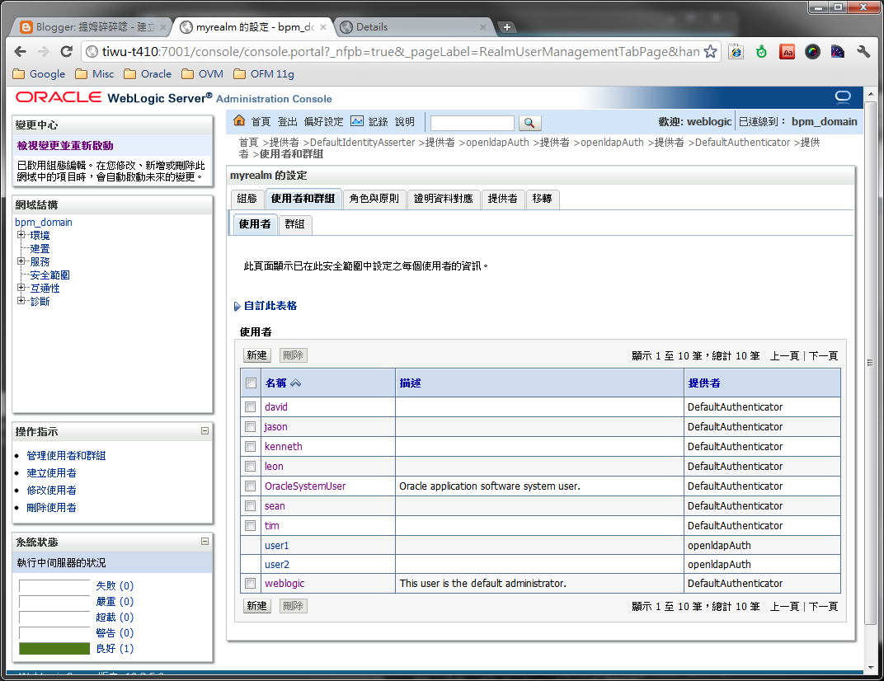Click the 警告 (0) status bar
This screenshot has width=884, height=681.
54,633
